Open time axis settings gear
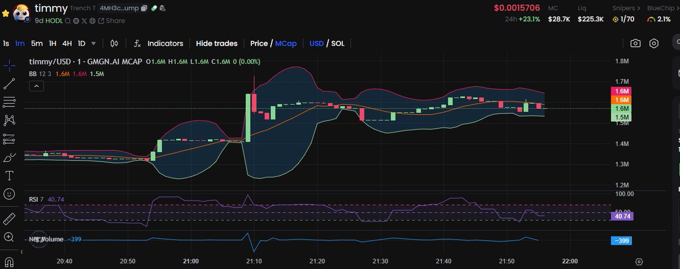Screen dimensions: 680x269 pyautogui.click(x=639, y=262)
